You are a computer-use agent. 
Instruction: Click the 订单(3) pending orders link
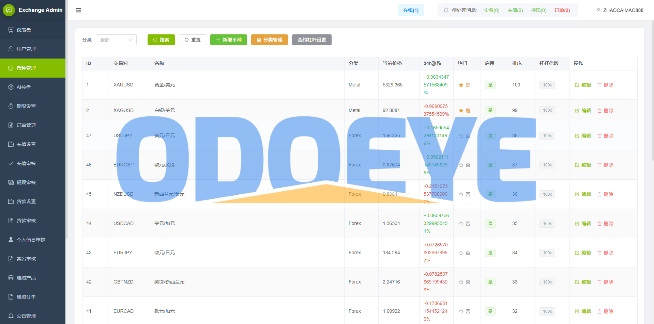point(562,10)
